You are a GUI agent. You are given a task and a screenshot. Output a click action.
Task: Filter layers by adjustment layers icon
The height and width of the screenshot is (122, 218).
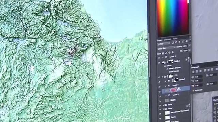click(176, 42)
